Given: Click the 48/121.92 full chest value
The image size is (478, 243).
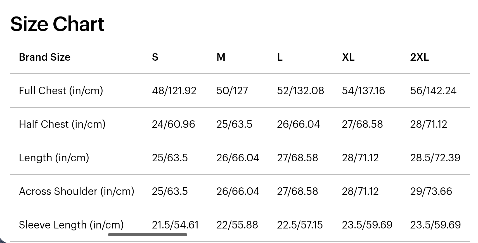Looking at the screenshot, I should (x=174, y=91).
